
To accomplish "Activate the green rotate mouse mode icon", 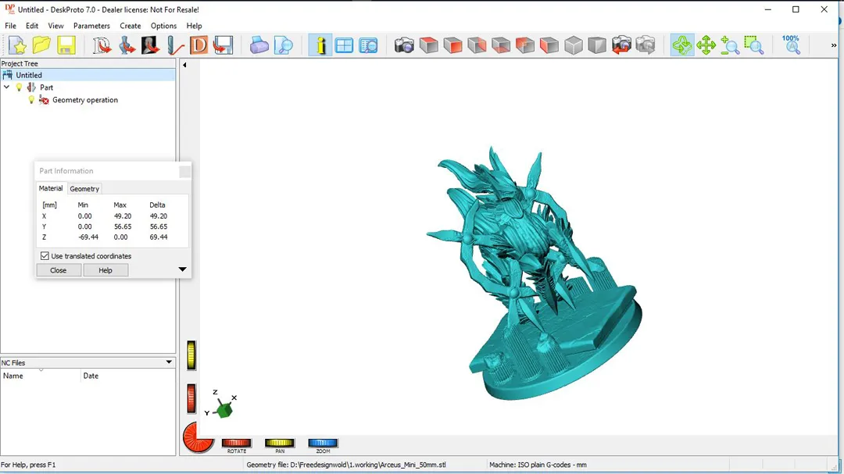I will (x=682, y=45).
